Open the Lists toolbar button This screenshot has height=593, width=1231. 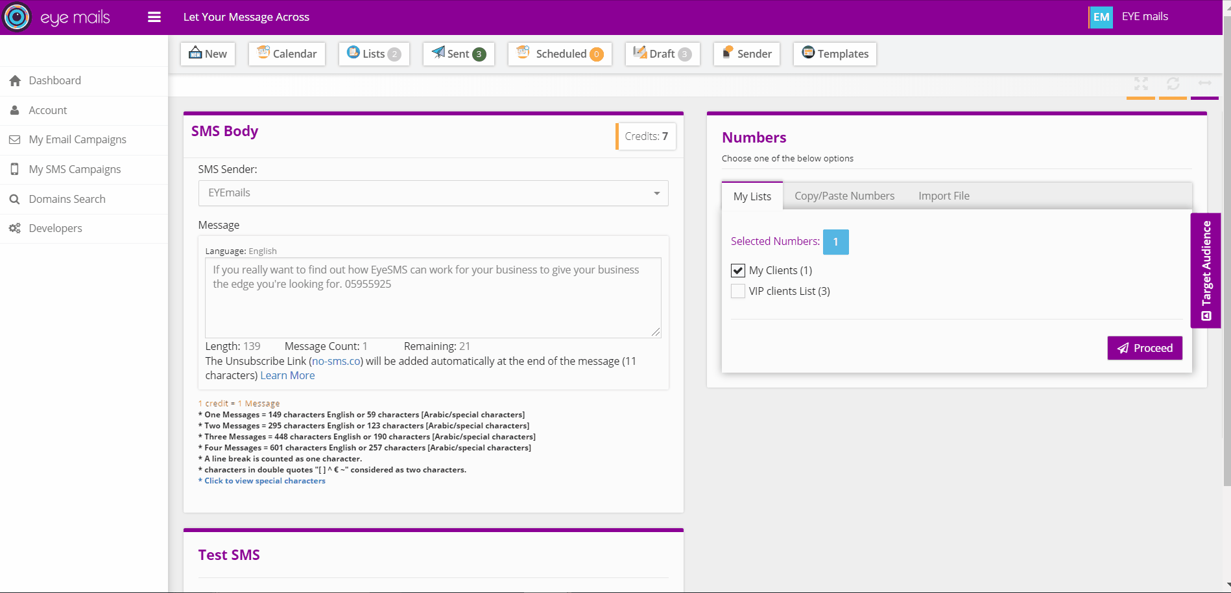point(374,54)
